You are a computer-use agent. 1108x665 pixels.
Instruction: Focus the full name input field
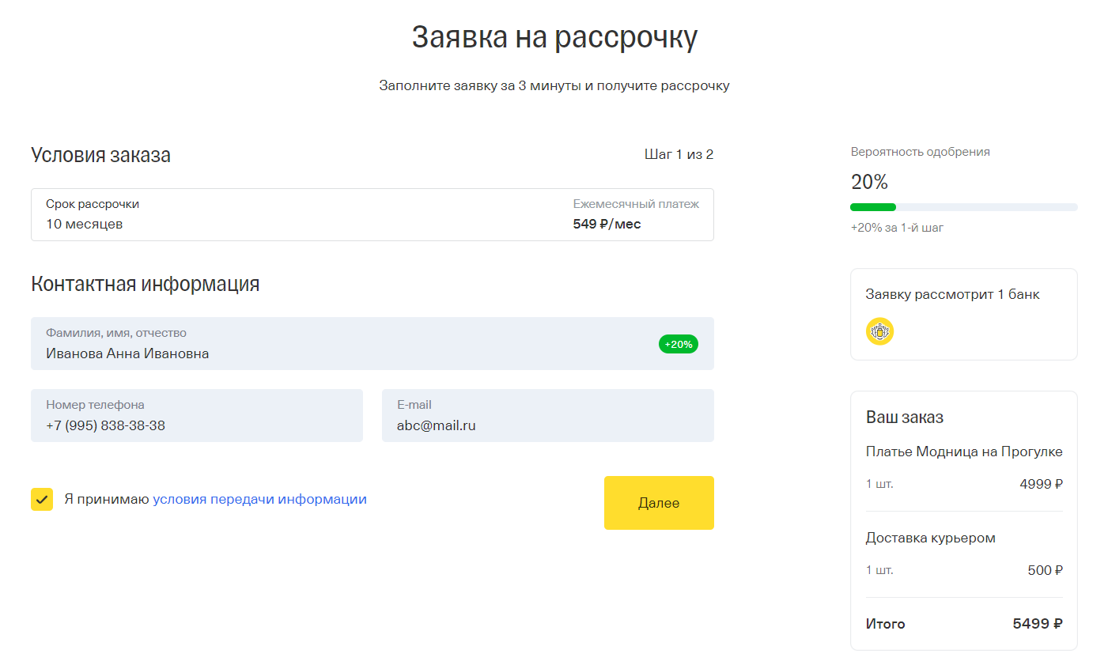pos(372,343)
